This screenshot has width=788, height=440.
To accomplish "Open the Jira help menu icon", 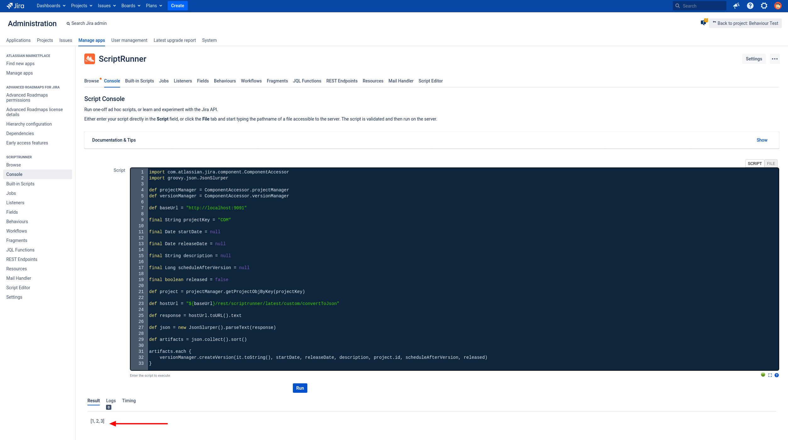I will [750, 6].
